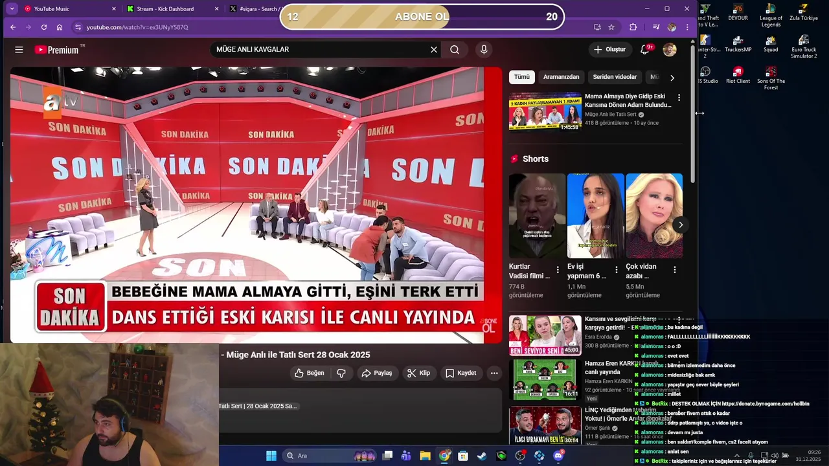Open File Explorer from the taskbar
This screenshot has width=829, height=466.
pyautogui.click(x=425, y=456)
